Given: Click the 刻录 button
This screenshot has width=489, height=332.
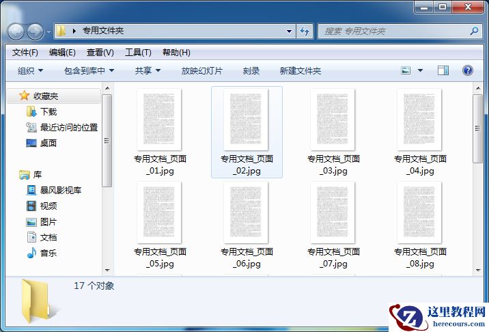Looking at the screenshot, I should 251,71.
